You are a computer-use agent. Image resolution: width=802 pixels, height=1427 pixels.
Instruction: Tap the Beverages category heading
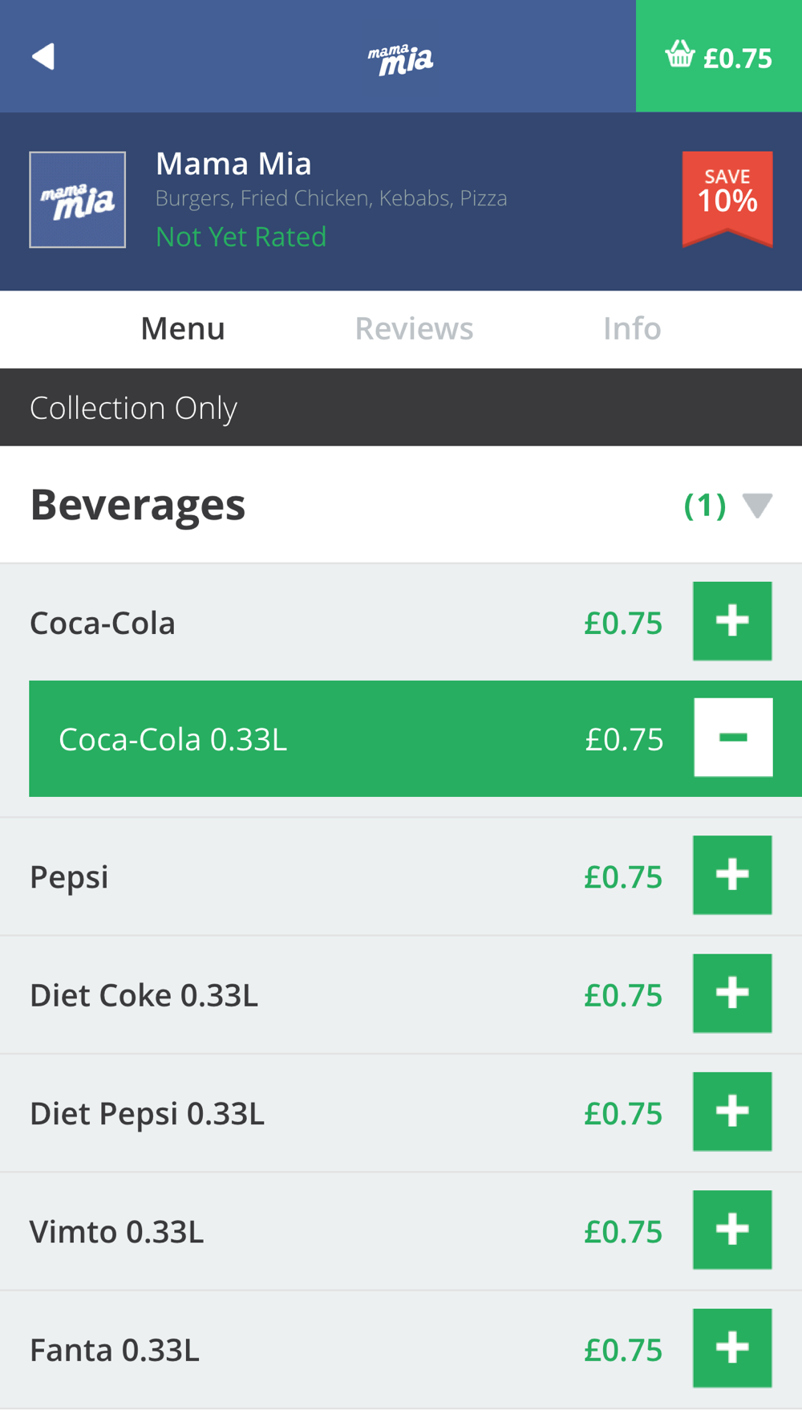tap(138, 505)
